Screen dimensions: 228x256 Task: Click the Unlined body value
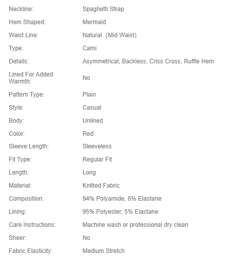point(93,121)
